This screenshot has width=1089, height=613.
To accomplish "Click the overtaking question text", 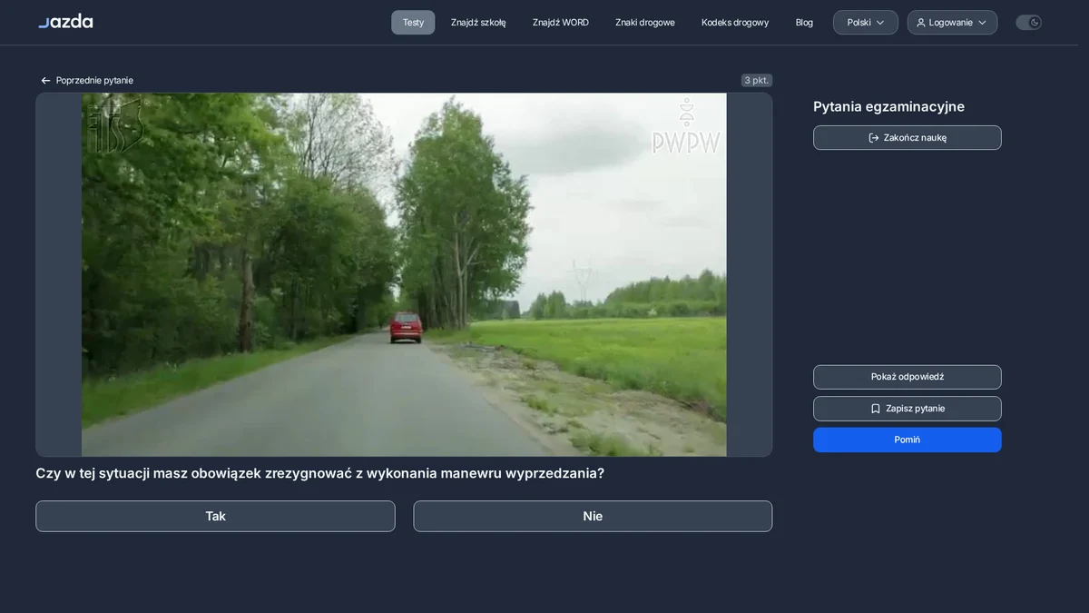I will coord(319,474).
